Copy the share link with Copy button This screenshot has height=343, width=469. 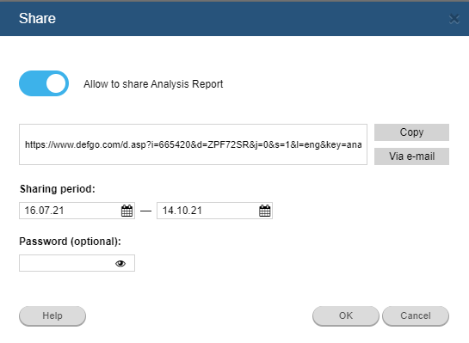coord(411,132)
